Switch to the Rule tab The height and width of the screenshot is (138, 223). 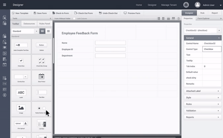(203, 13)
